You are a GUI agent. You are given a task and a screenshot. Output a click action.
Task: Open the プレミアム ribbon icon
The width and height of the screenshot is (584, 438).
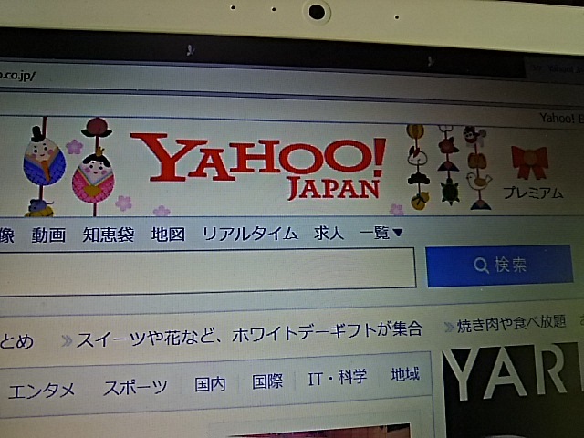(x=532, y=172)
